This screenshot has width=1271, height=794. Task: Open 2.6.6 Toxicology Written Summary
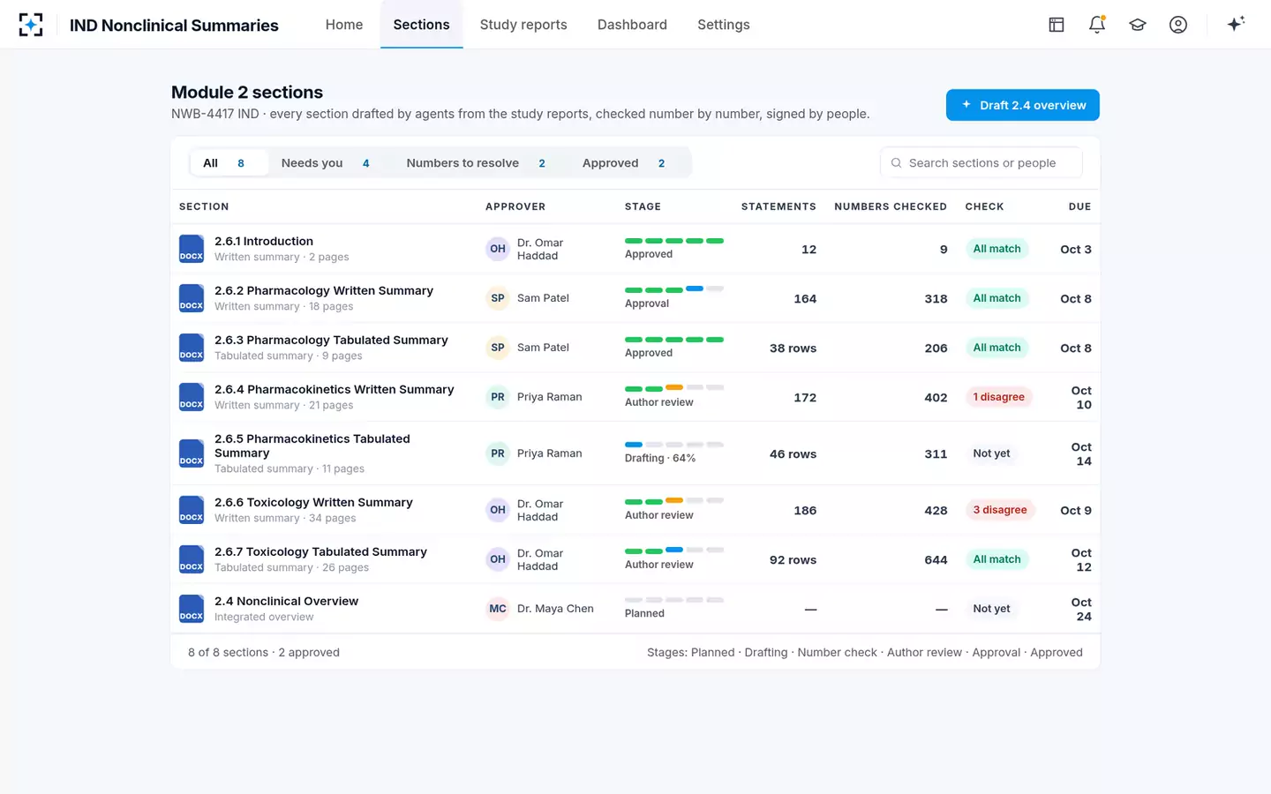[313, 502]
